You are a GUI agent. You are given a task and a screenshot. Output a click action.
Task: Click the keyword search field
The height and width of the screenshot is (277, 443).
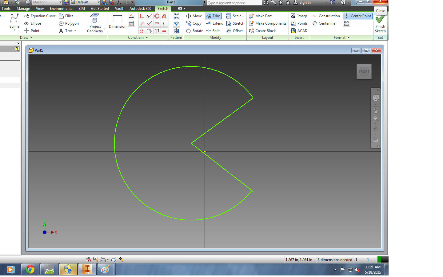pyautogui.click(x=234, y=2)
